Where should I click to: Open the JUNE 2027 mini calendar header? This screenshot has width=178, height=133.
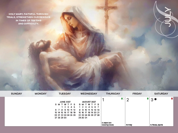[x=65, y=102]
